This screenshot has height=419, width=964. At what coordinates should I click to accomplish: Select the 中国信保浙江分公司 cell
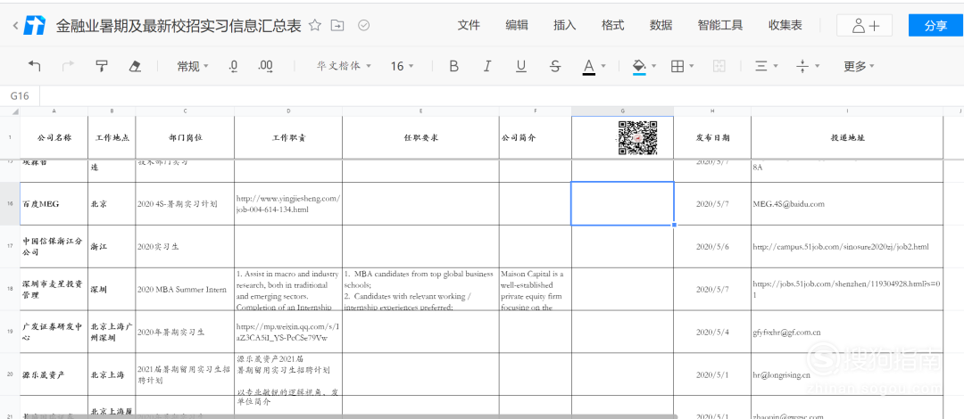coord(54,246)
